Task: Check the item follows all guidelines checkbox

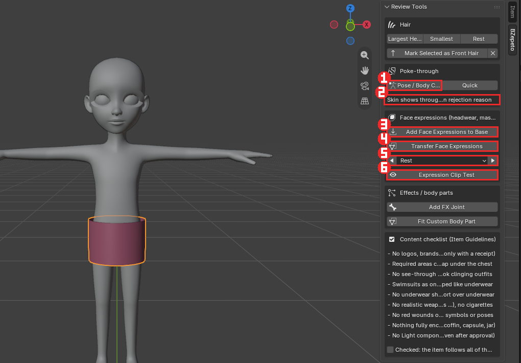Action: (390, 350)
